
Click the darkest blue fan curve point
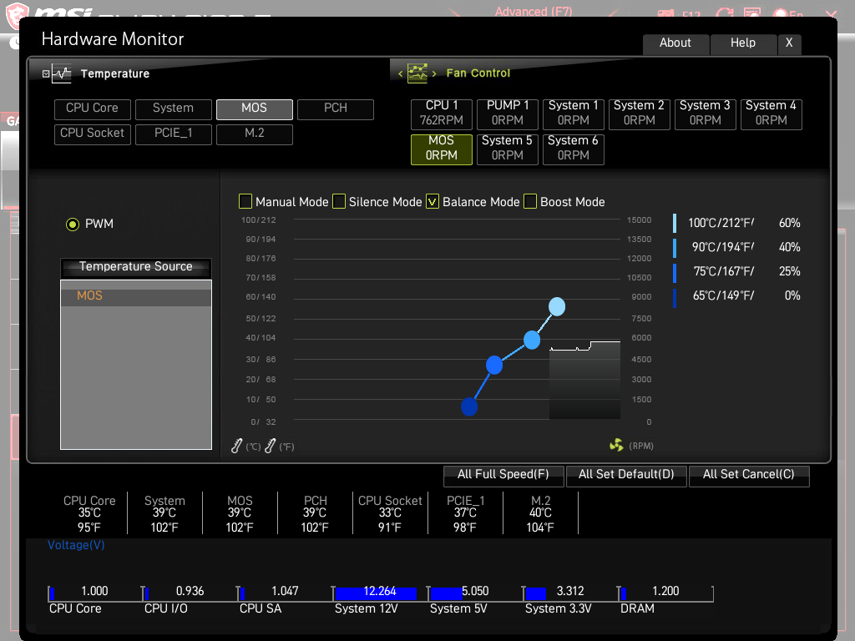click(x=469, y=406)
